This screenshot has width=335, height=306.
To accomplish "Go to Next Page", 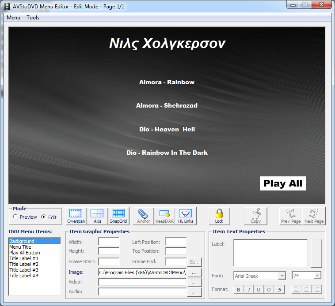I will (x=314, y=216).
